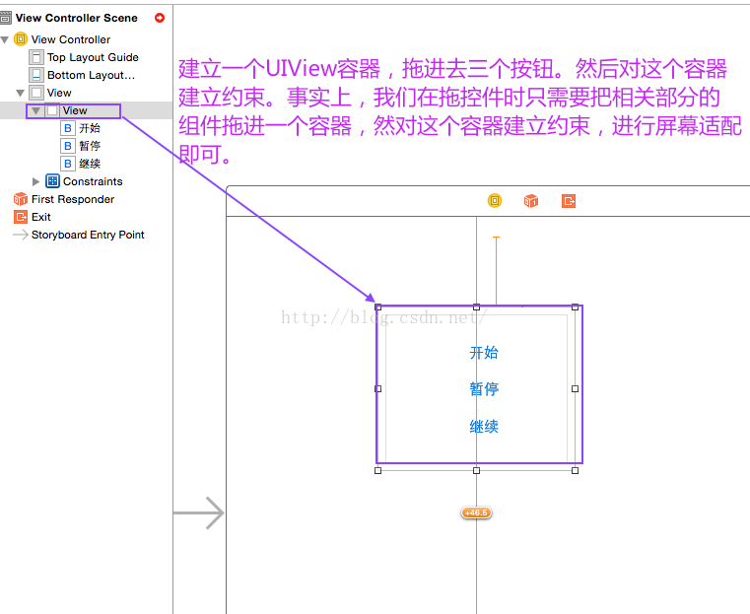Click the button icon beside 继续
The width and height of the screenshot is (750, 614).
click(x=68, y=164)
